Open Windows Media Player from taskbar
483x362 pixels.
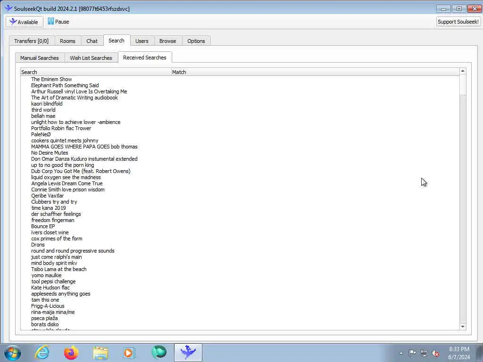click(x=129, y=353)
